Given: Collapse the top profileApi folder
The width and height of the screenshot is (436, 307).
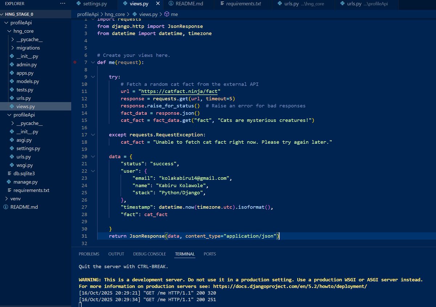Looking at the screenshot, I should pos(5,23).
